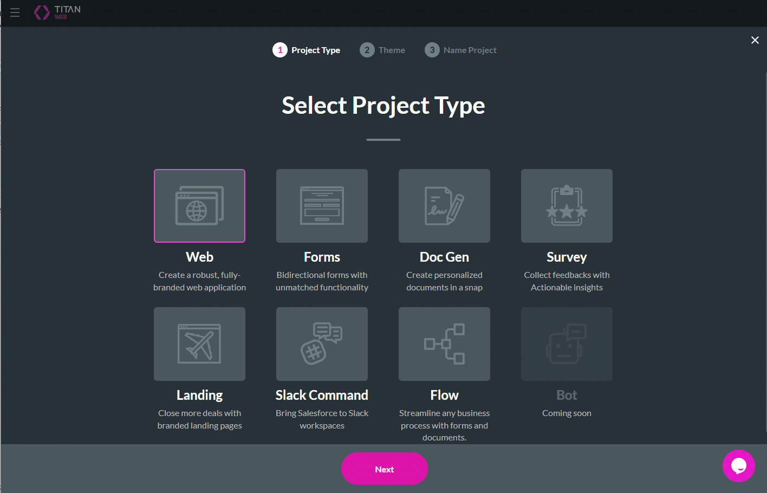
Task: Click the Bot robot icon
Action: (567, 343)
